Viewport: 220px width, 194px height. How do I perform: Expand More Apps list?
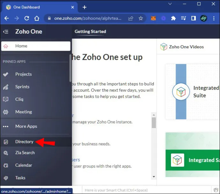point(26,126)
